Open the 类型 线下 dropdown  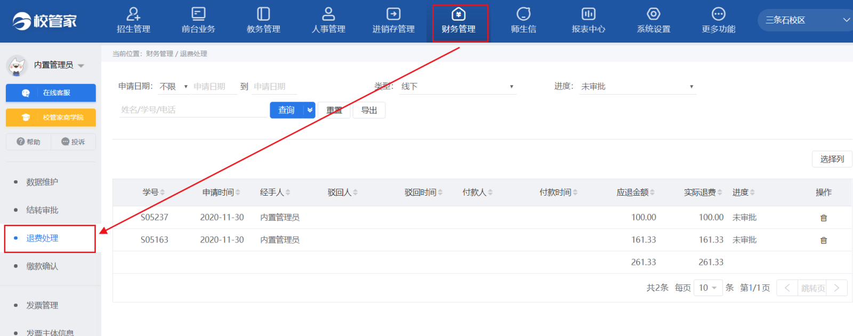click(458, 87)
